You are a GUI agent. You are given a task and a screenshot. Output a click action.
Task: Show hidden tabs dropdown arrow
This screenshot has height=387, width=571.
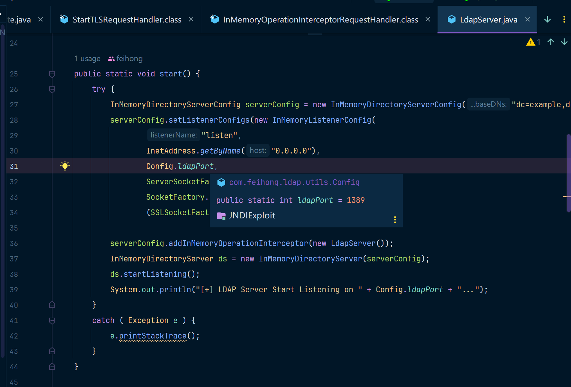[548, 20]
